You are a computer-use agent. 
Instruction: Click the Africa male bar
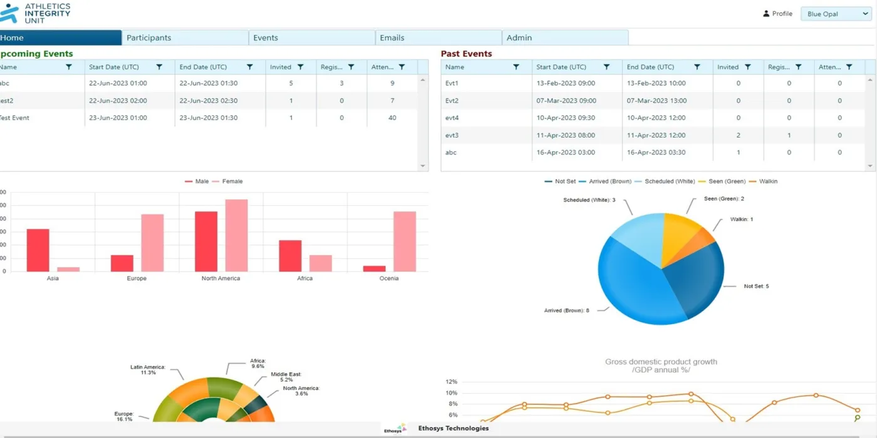tap(290, 256)
